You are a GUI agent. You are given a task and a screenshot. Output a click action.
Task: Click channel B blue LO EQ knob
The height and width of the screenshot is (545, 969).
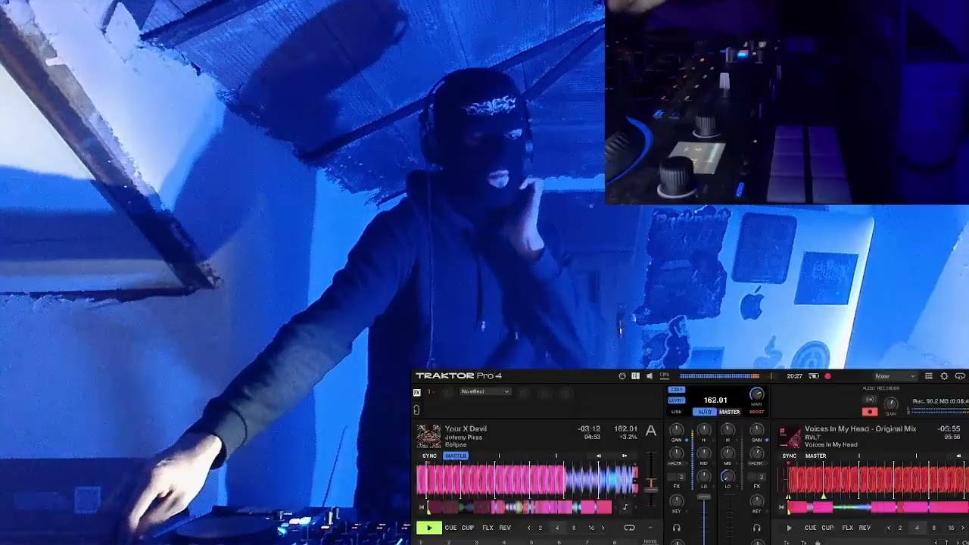click(728, 476)
